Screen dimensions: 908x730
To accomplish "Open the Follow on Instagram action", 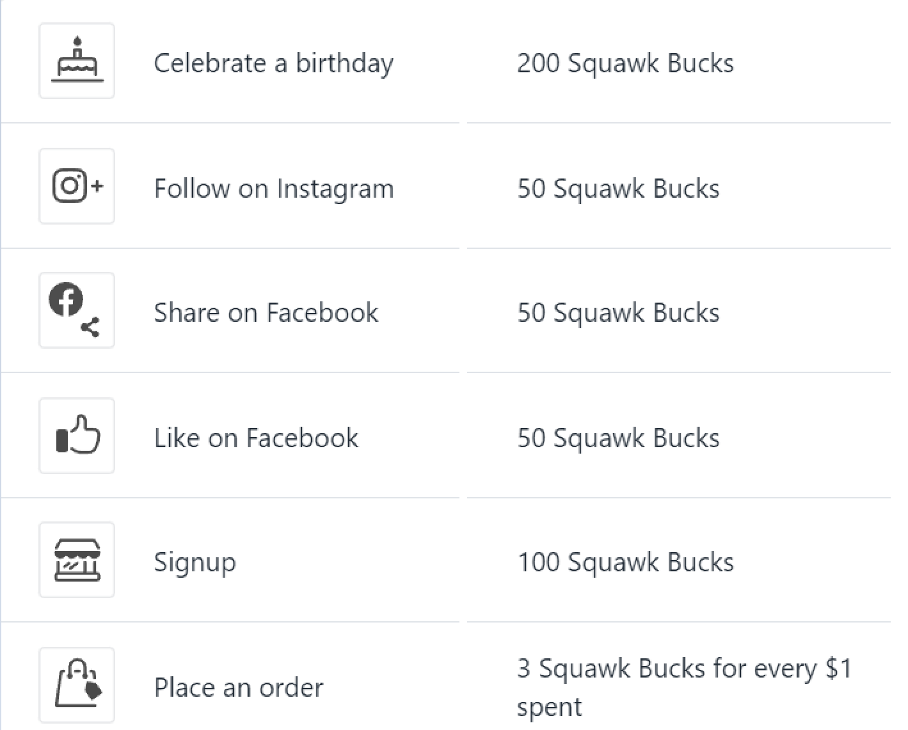I will [x=274, y=189].
